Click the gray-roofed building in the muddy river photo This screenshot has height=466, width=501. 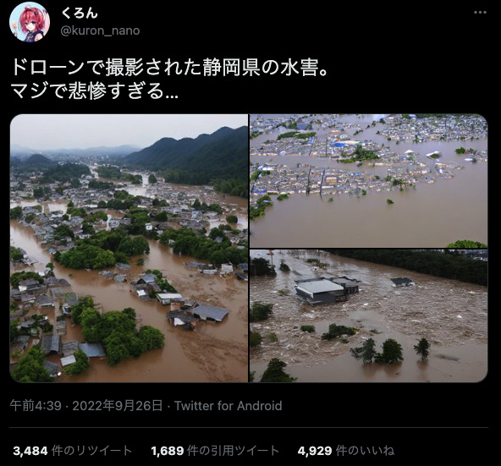coord(327,290)
